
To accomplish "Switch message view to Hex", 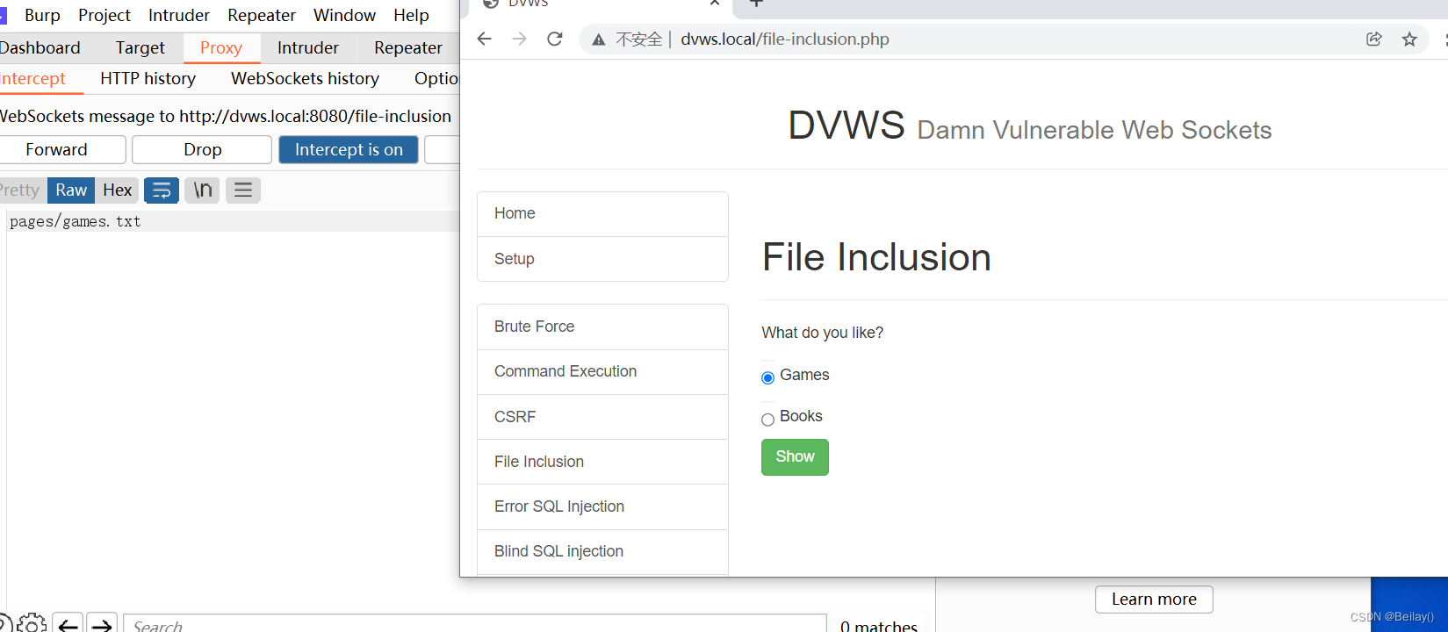I will click(117, 190).
